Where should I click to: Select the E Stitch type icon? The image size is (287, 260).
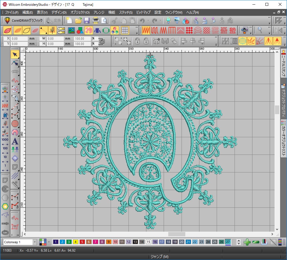point(172,30)
